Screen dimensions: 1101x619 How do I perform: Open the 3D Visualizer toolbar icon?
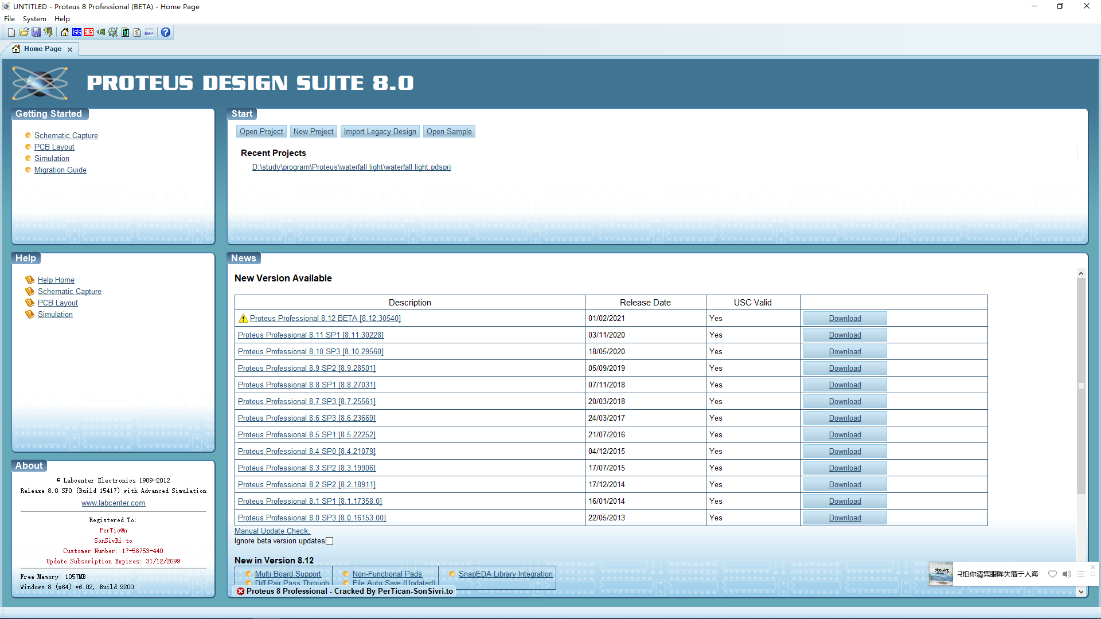pos(101,32)
